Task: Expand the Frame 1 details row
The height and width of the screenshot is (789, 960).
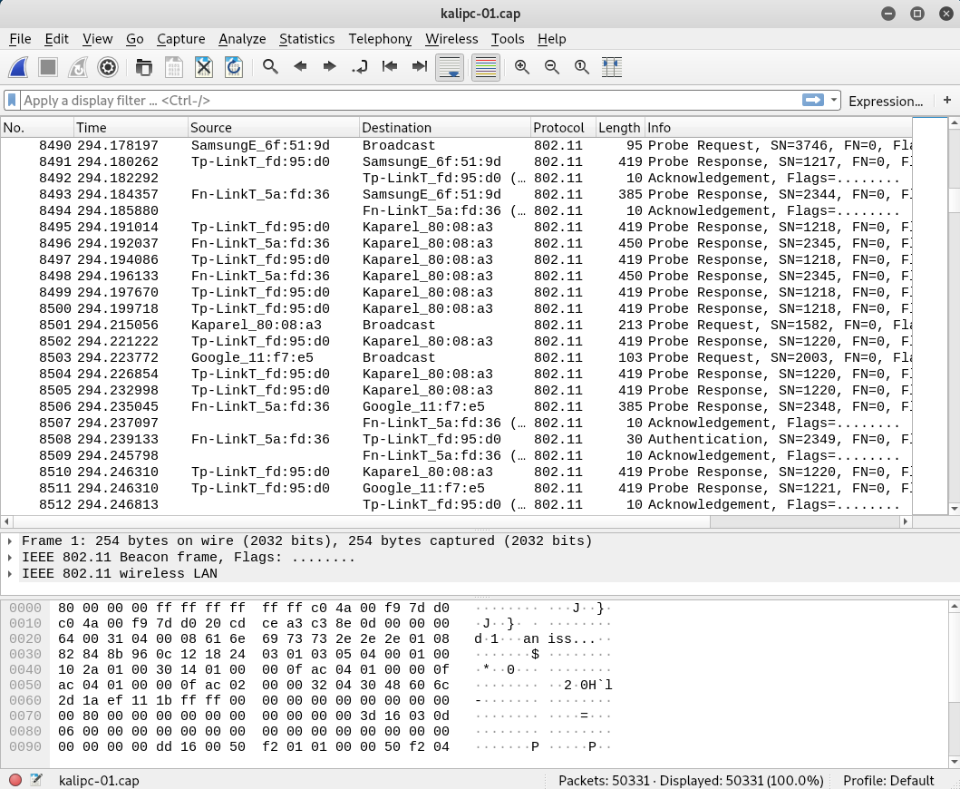Action: [10, 541]
